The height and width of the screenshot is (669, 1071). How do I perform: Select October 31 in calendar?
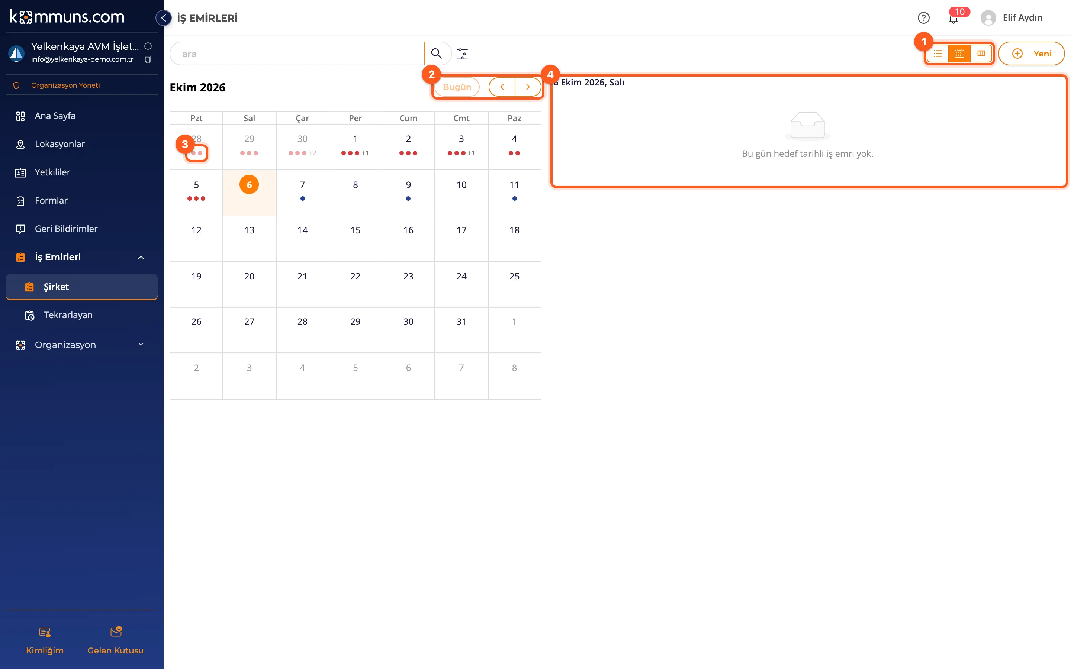pyautogui.click(x=461, y=330)
